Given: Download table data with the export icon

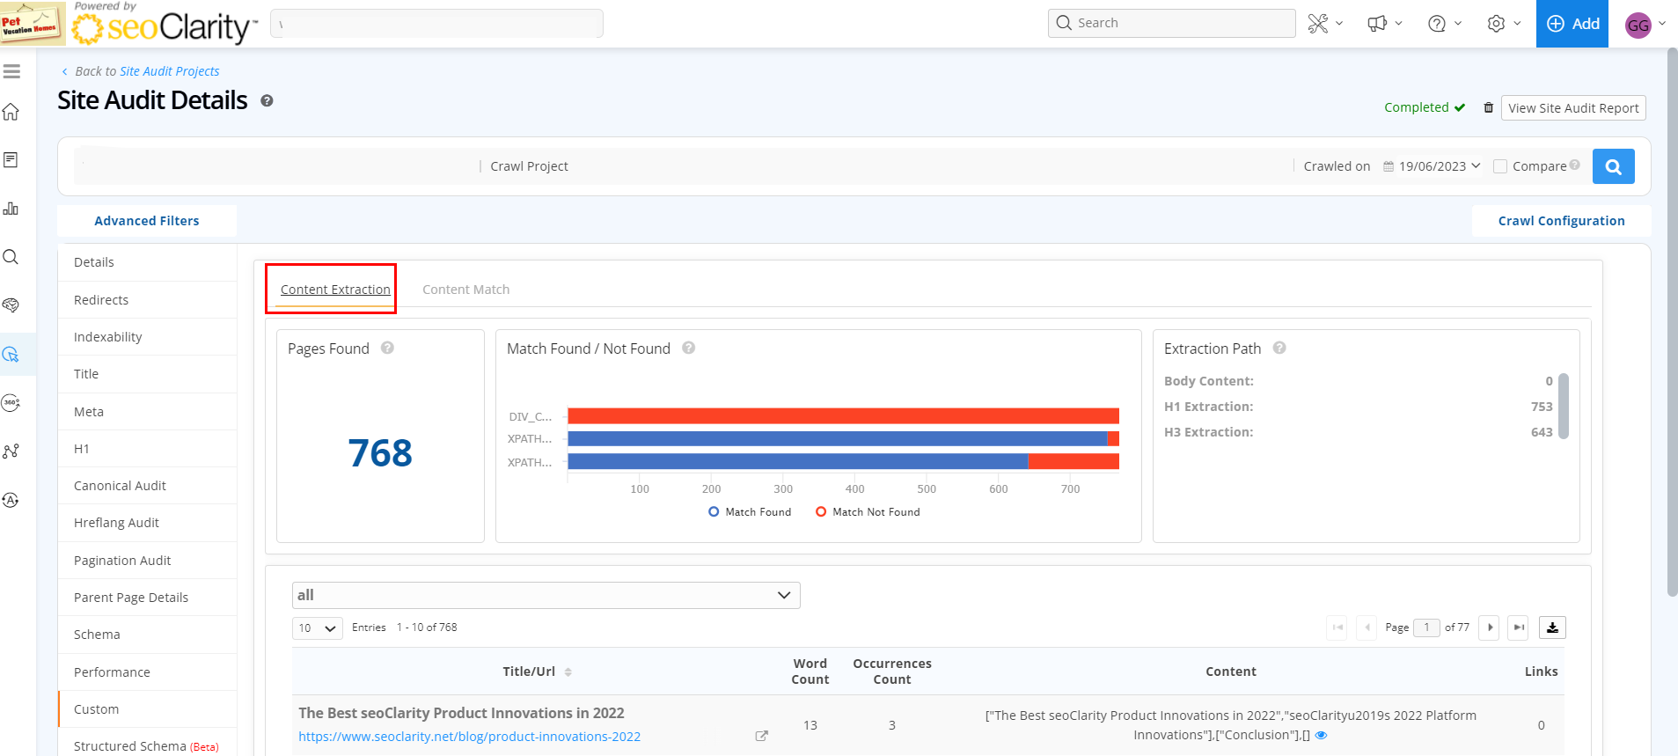Looking at the screenshot, I should click(1552, 628).
